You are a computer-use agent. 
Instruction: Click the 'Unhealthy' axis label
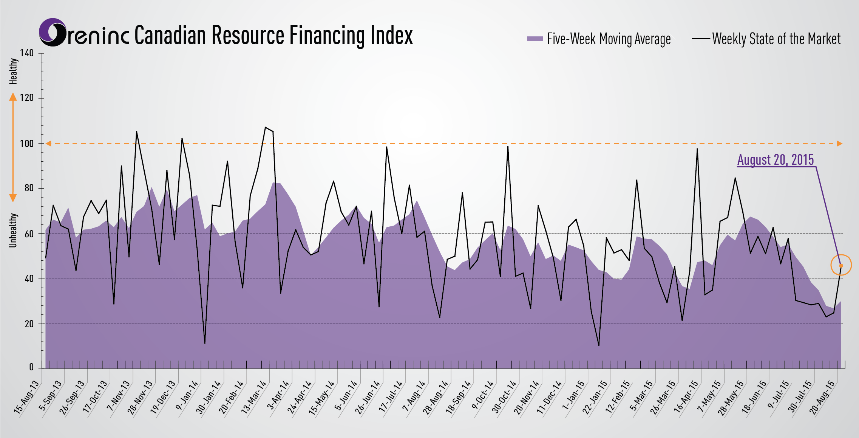tap(13, 230)
